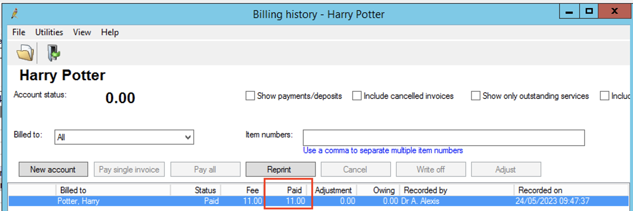
Task: Click the Write off button
Action: point(431,169)
